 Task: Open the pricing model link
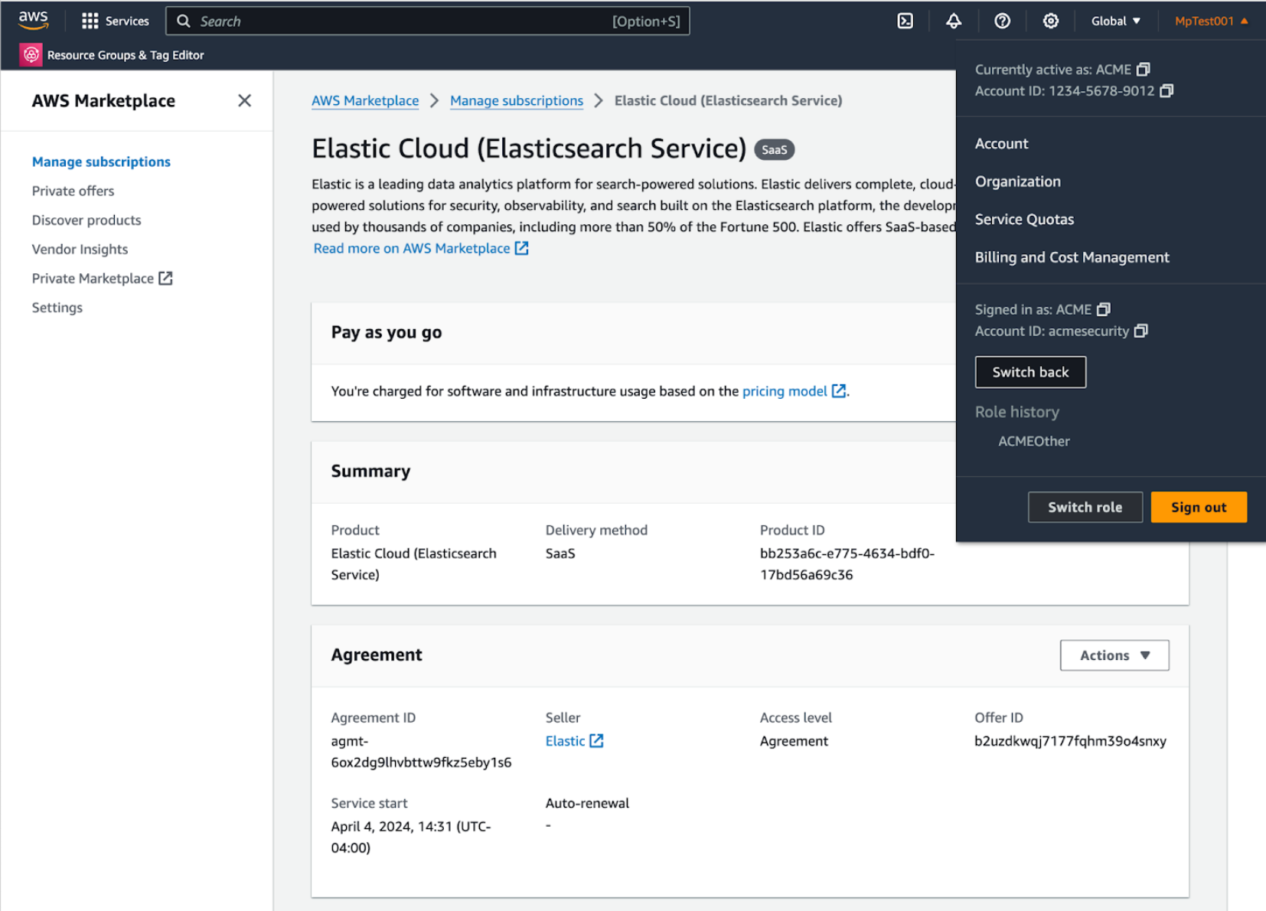[x=785, y=391]
